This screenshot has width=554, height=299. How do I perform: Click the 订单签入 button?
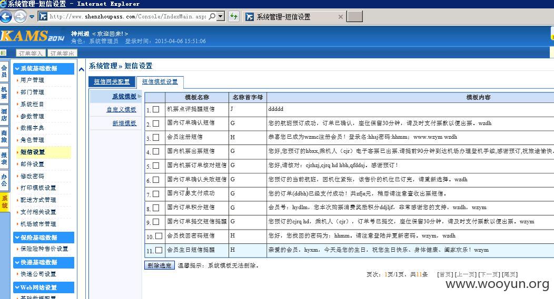pyautogui.click(x=31, y=53)
